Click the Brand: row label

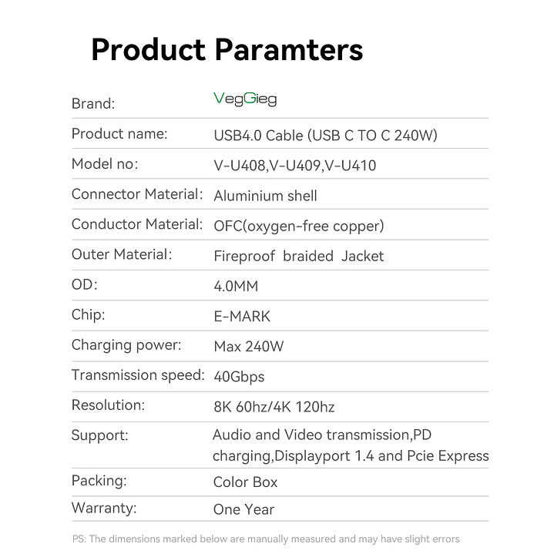93,104
